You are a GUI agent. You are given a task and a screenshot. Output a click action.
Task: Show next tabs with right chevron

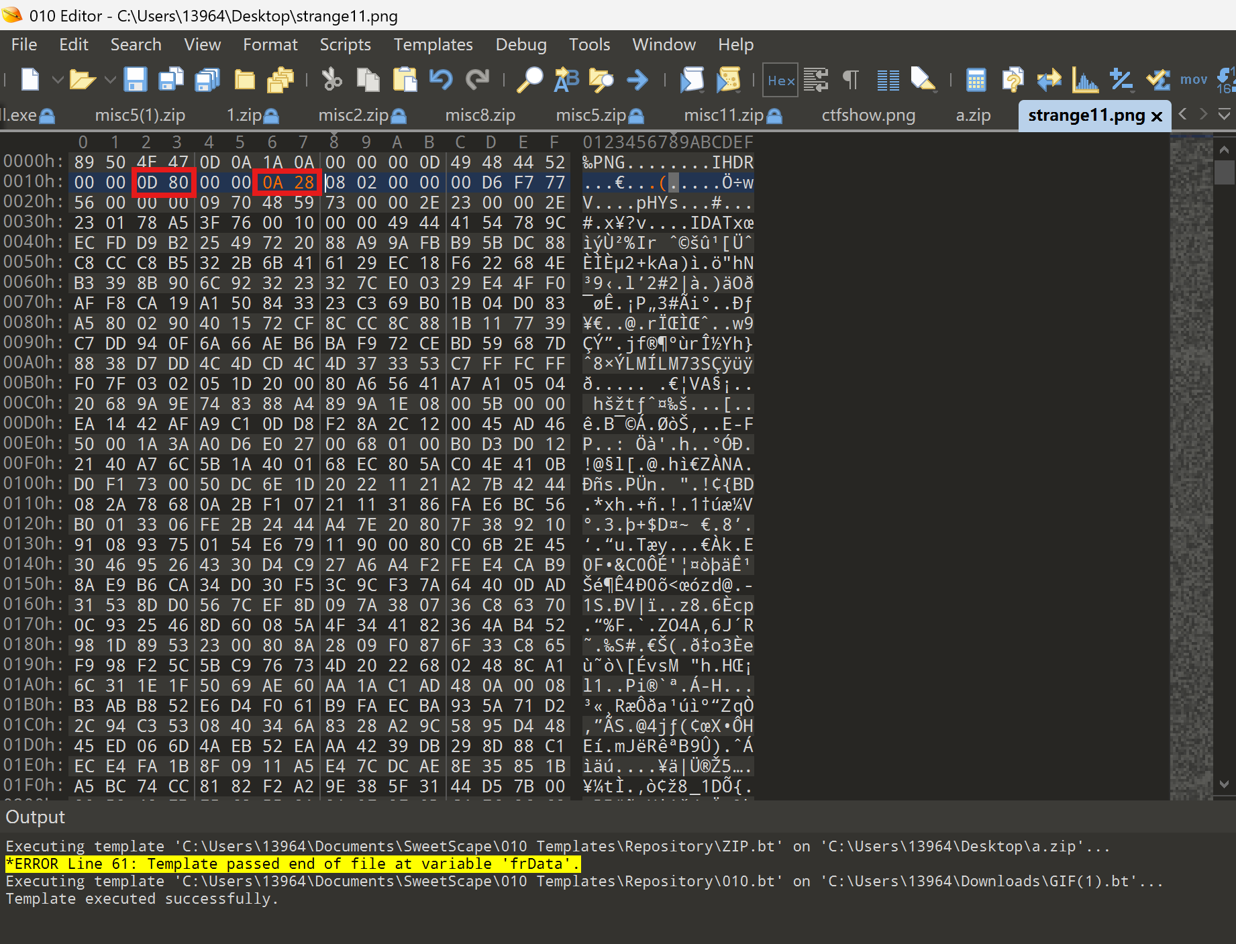(x=1203, y=115)
